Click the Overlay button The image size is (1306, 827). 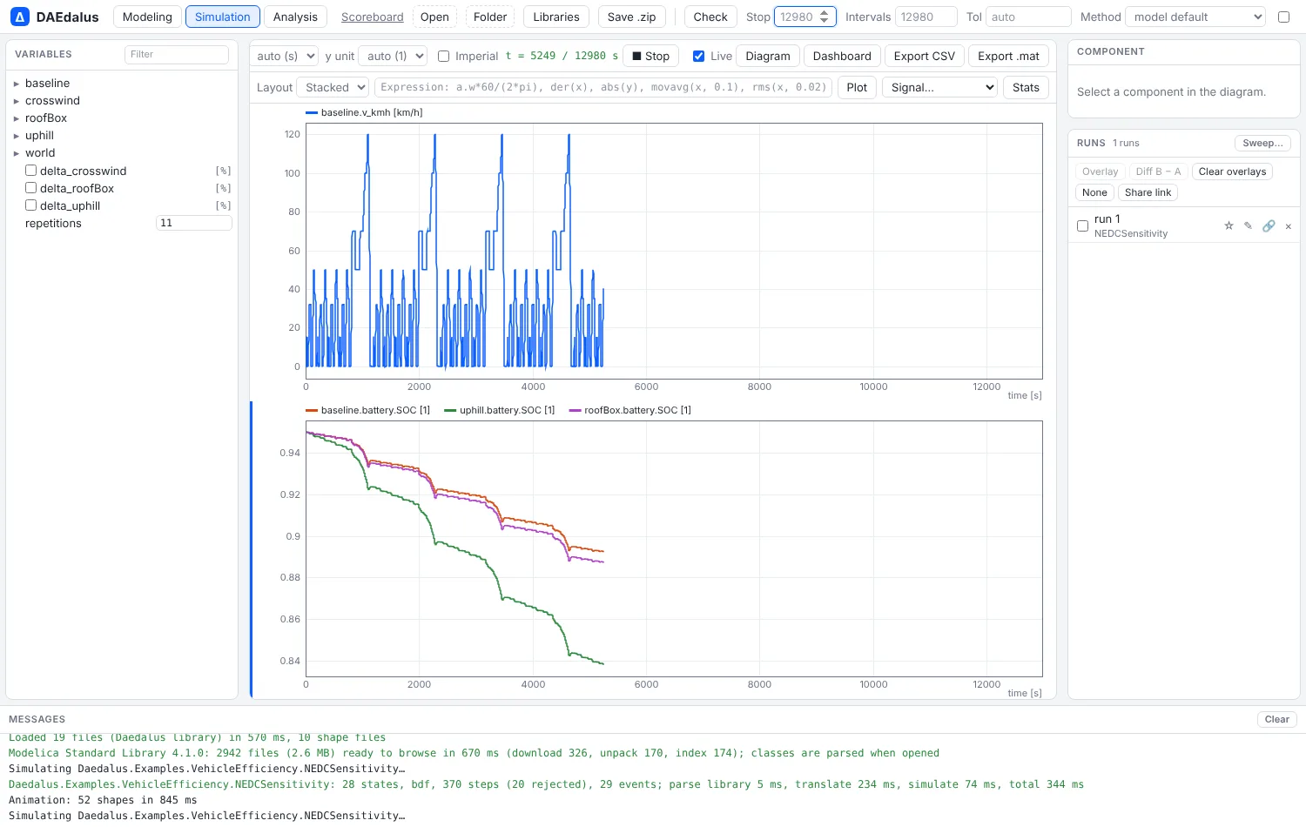pos(1101,171)
